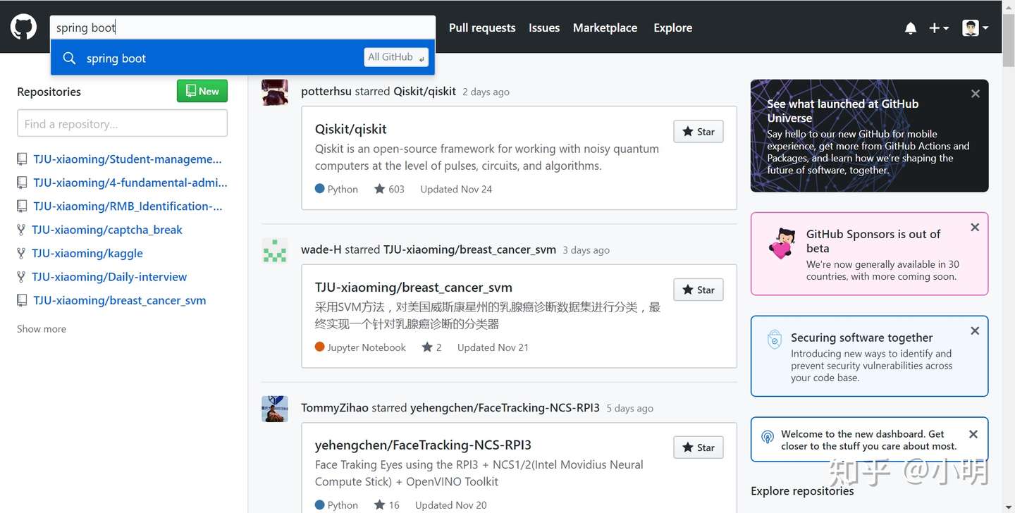This screenshot has width=1015, height=513.
Task: Go to Issues in the header
Action: point(544,27)
